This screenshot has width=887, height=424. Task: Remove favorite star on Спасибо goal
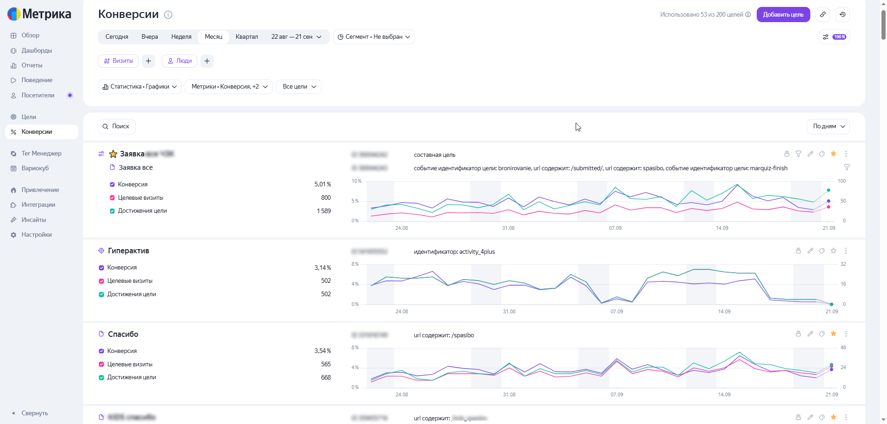pos(833,334)
